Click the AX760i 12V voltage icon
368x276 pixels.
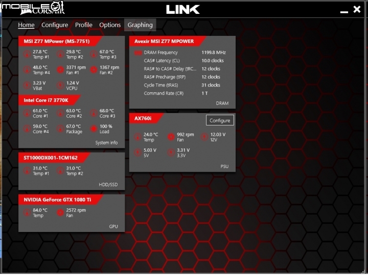204,137
